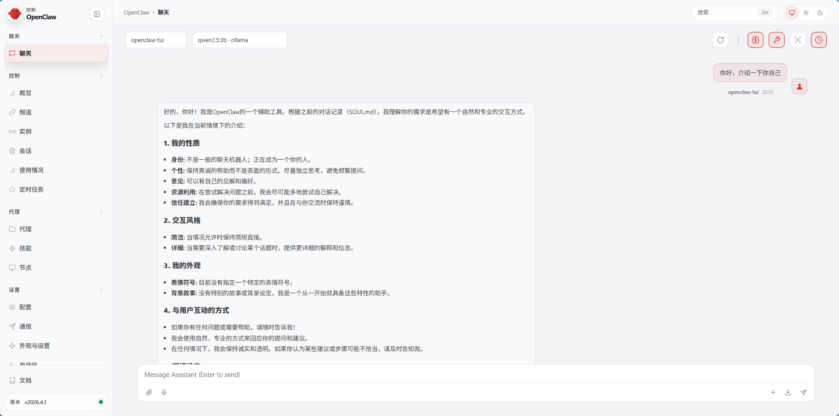Open the wrench tools panel
839x416 pixels.
pos(776,40)
